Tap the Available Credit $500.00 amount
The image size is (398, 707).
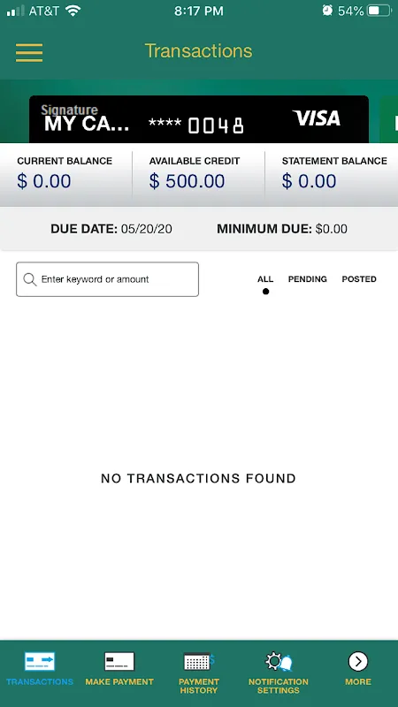[187, 181]
